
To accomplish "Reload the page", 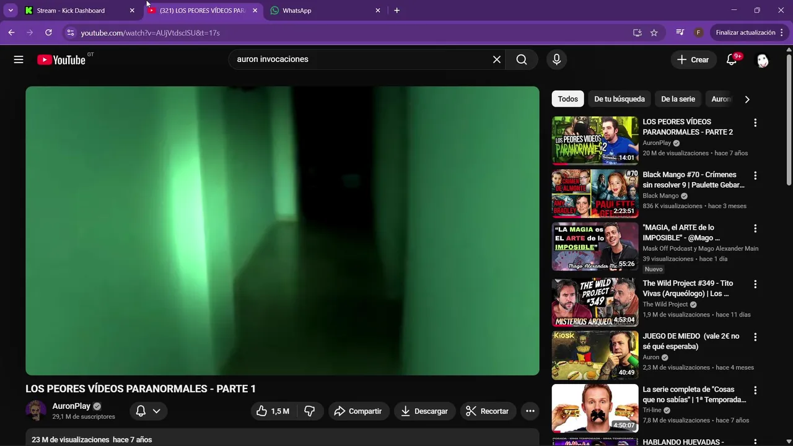I will 48,33.
